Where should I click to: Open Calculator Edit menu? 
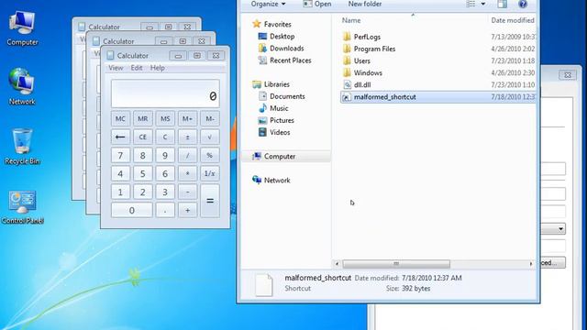[137, 68]
